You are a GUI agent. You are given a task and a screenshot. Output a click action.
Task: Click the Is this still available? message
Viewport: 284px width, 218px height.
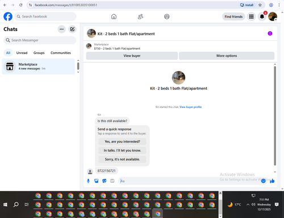coord(112,121)
